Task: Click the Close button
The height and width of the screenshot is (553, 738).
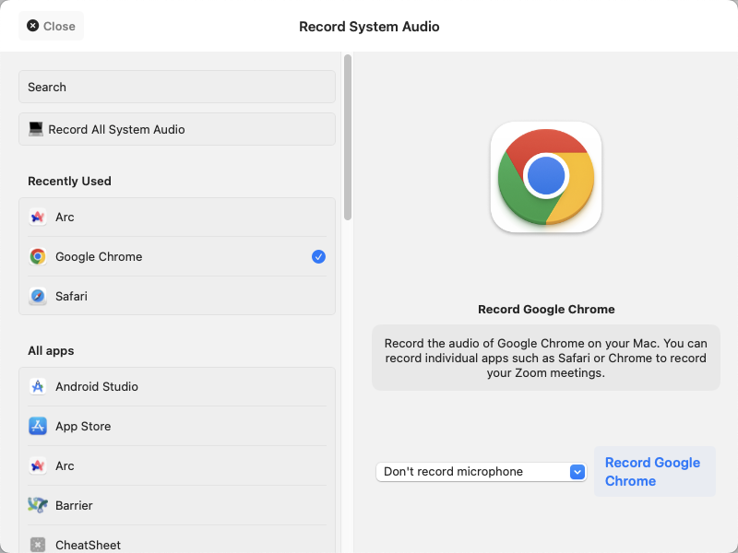Action: pos(51,26)
